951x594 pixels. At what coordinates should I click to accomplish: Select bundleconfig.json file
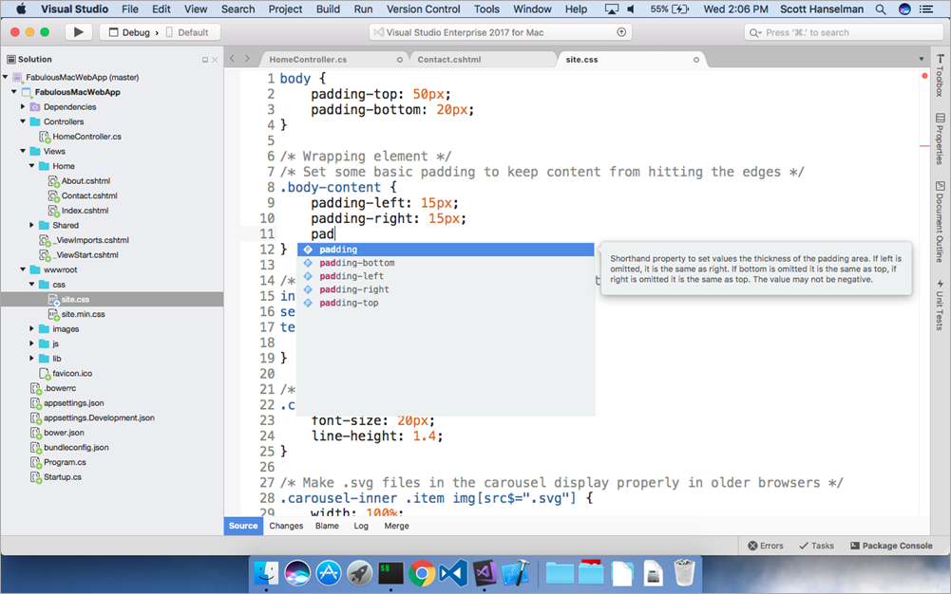[76, 448]
